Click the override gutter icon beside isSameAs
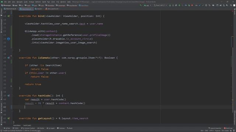 coord(8,58)
